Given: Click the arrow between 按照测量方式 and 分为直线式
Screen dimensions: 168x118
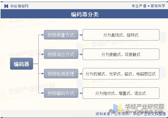Looking at the screenshot, I should (x=80, y=35).
